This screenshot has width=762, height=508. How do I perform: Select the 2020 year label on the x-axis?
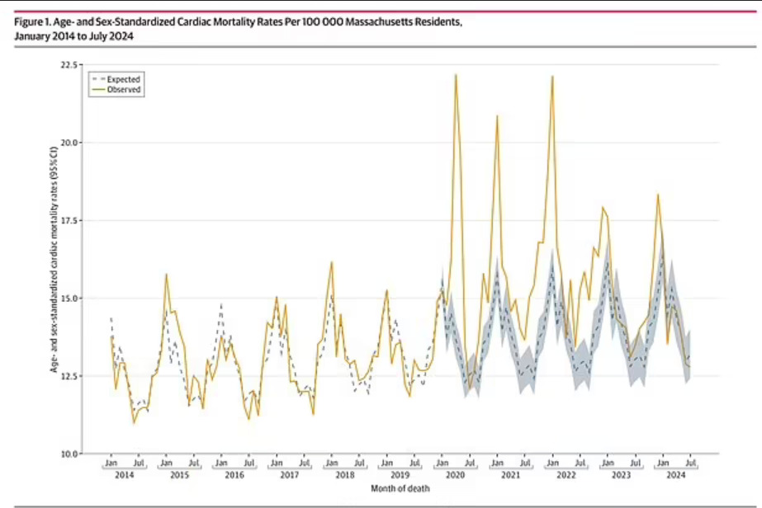[456, 476]
